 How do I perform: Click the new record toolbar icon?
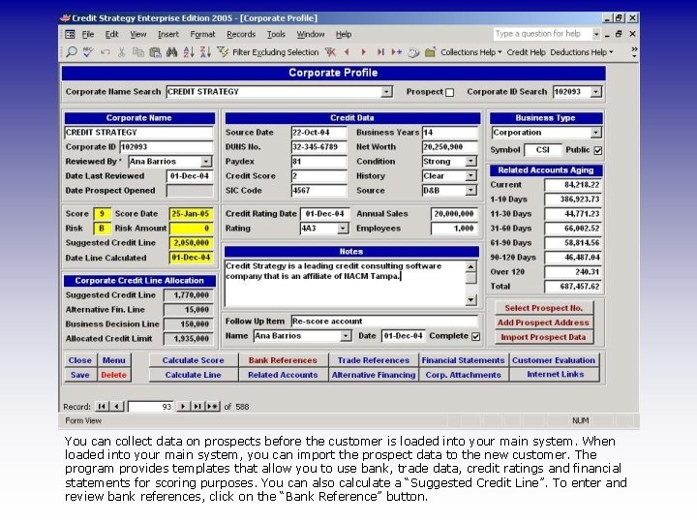[x=397, y=52]
